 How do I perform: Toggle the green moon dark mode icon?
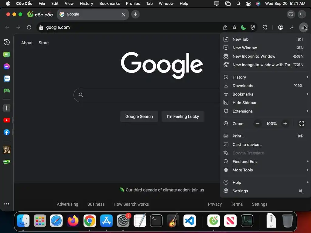pos(243,27)
